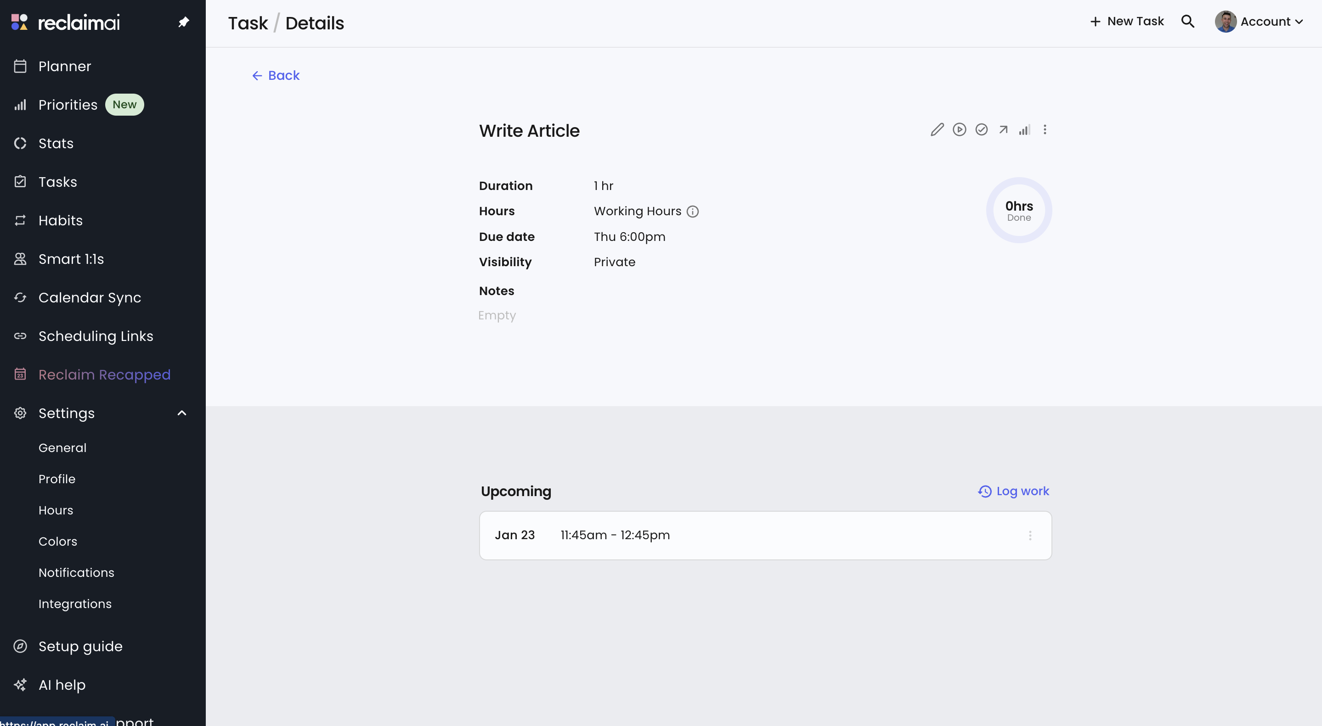
Task: Click the info icon next to Working Hours
Action: click(x=693, y=211)
